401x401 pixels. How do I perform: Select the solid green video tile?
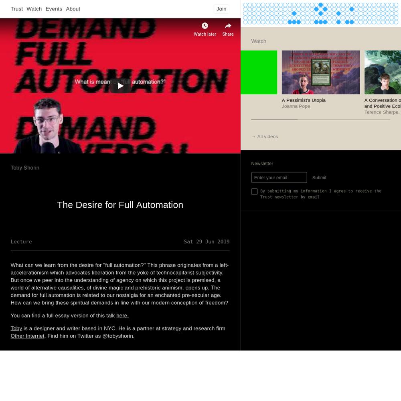coord(259,72)
